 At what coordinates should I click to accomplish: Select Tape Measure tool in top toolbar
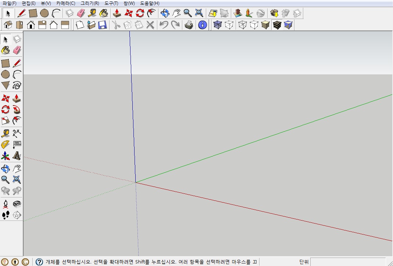(x=92, y=13)
